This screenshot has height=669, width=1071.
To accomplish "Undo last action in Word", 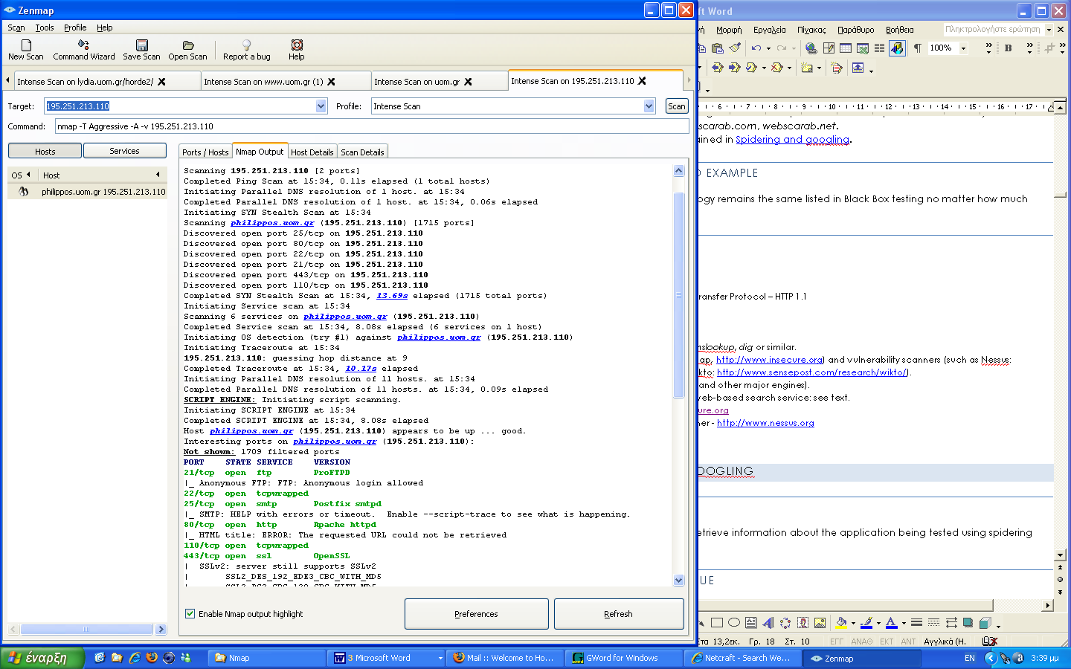I will (x=756, y=48).
